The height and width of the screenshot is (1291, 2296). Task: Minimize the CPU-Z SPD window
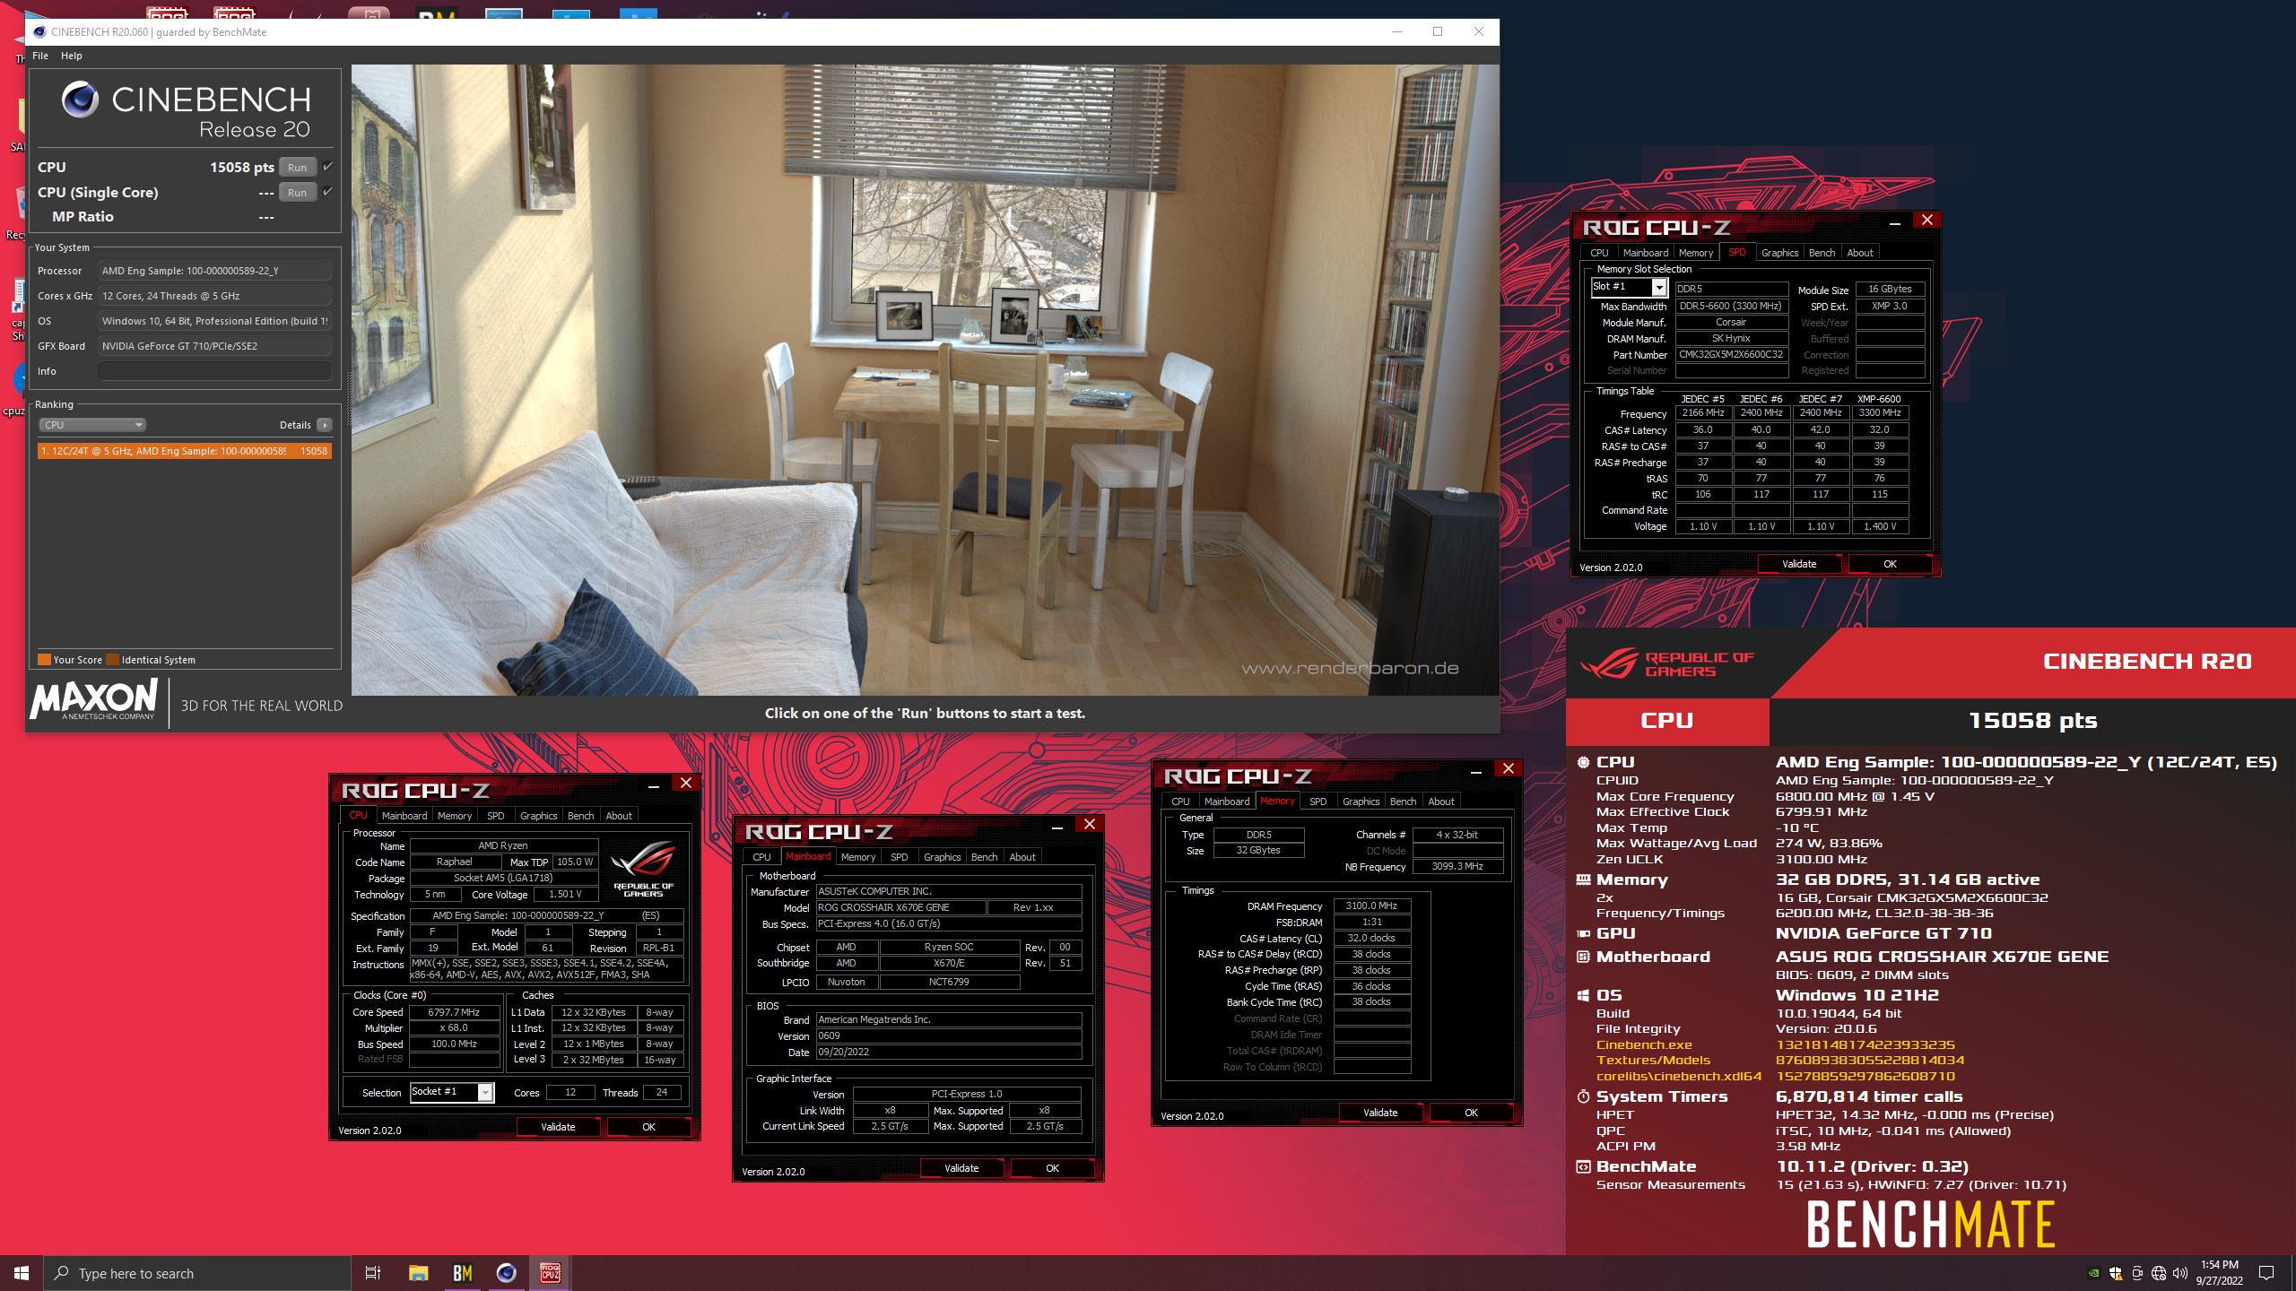(x=1894, y=221)
